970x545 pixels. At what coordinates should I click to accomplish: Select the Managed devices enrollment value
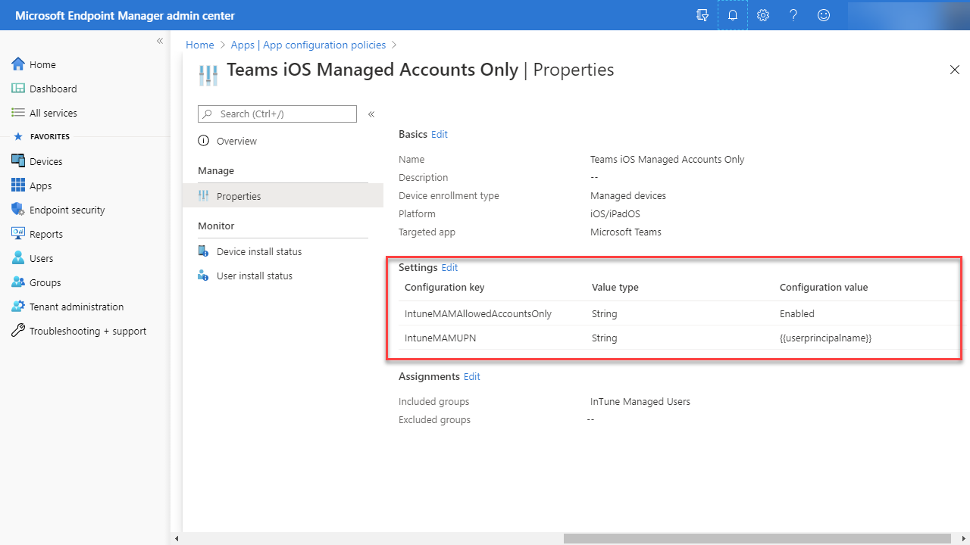click(628, 195)
